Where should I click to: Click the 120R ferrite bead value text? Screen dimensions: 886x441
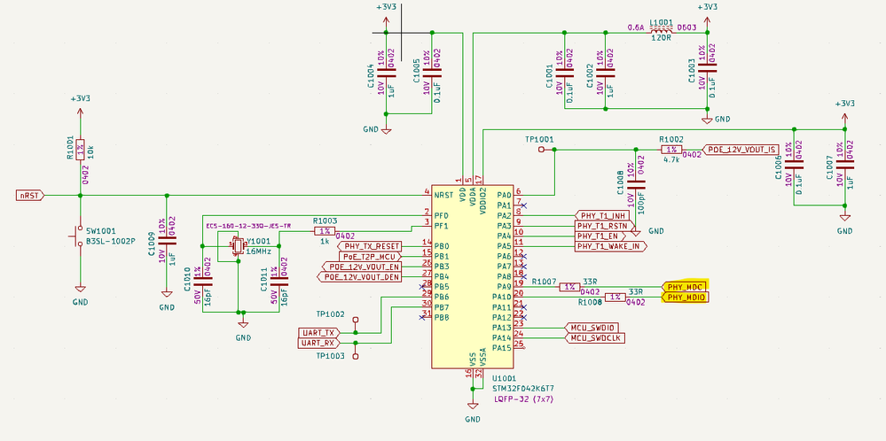pyautogui.click(x=661, y=38)
